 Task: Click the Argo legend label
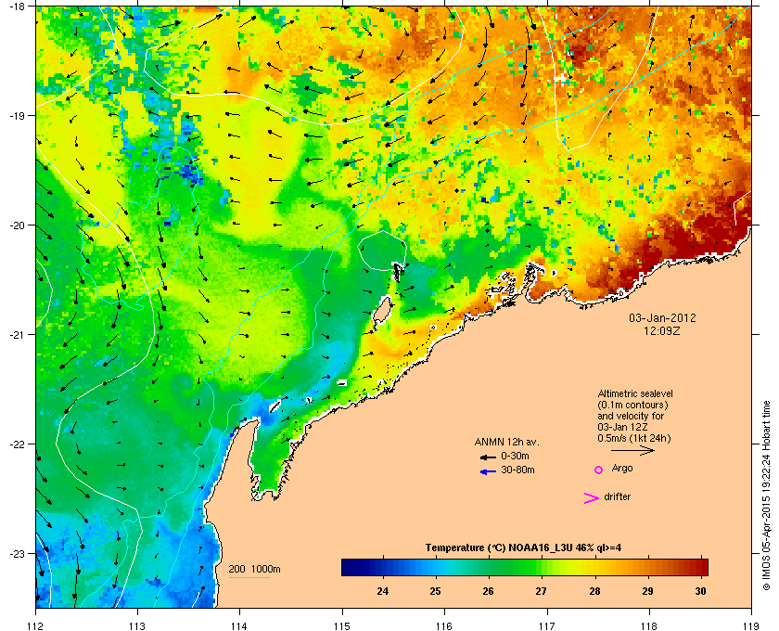622,468
